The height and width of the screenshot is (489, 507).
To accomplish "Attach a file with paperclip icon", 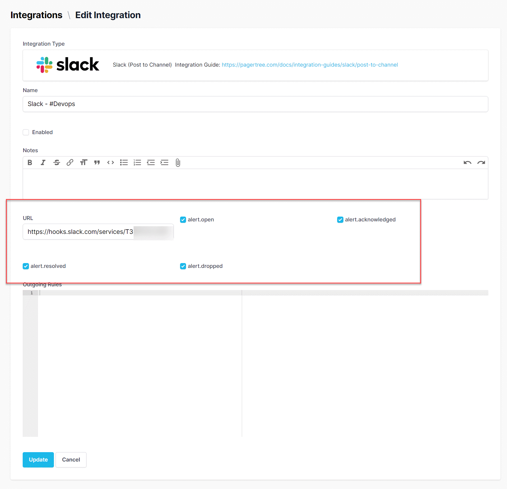I will [178, 162].
